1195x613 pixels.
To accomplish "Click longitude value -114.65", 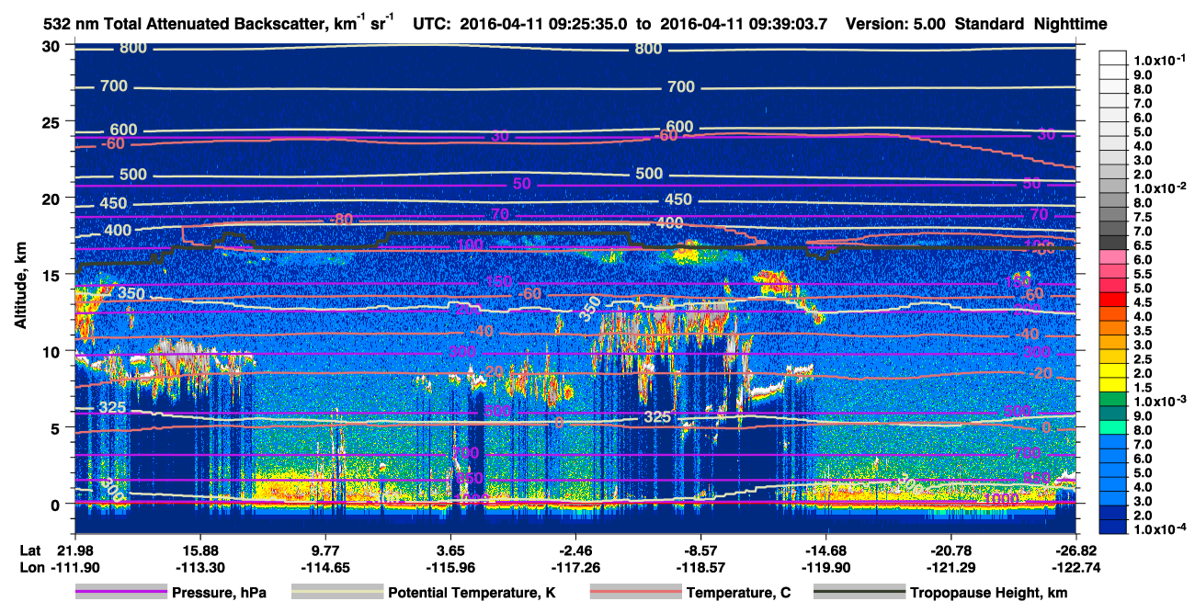I will click(x=324, y=567).
